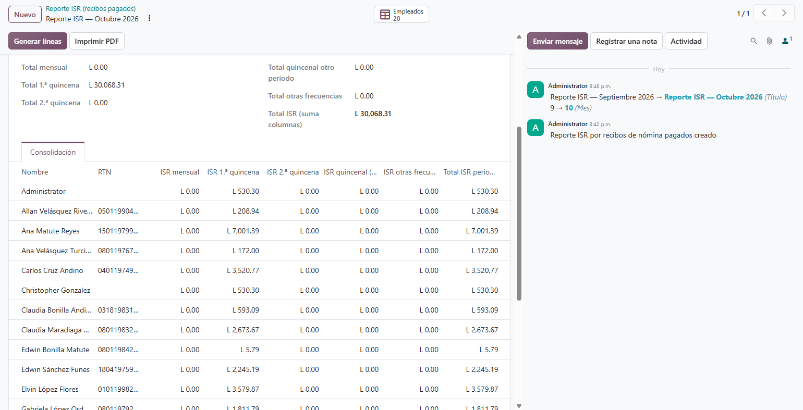Select the Christopher Gonzalez row
Viewport: 803px width, 410px height.
click(x=260, y=290)
